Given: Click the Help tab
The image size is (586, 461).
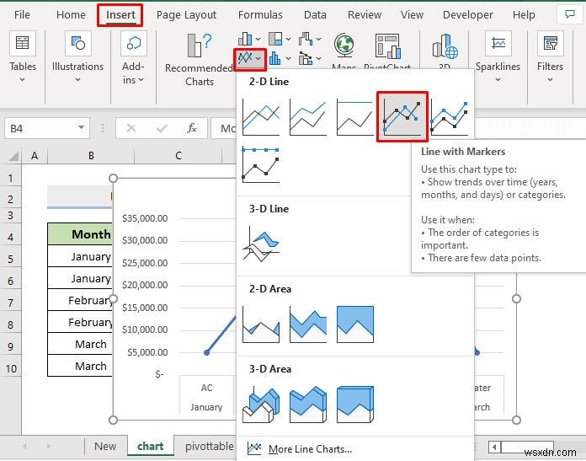Looking at the screenshot, I should point(524,14).
